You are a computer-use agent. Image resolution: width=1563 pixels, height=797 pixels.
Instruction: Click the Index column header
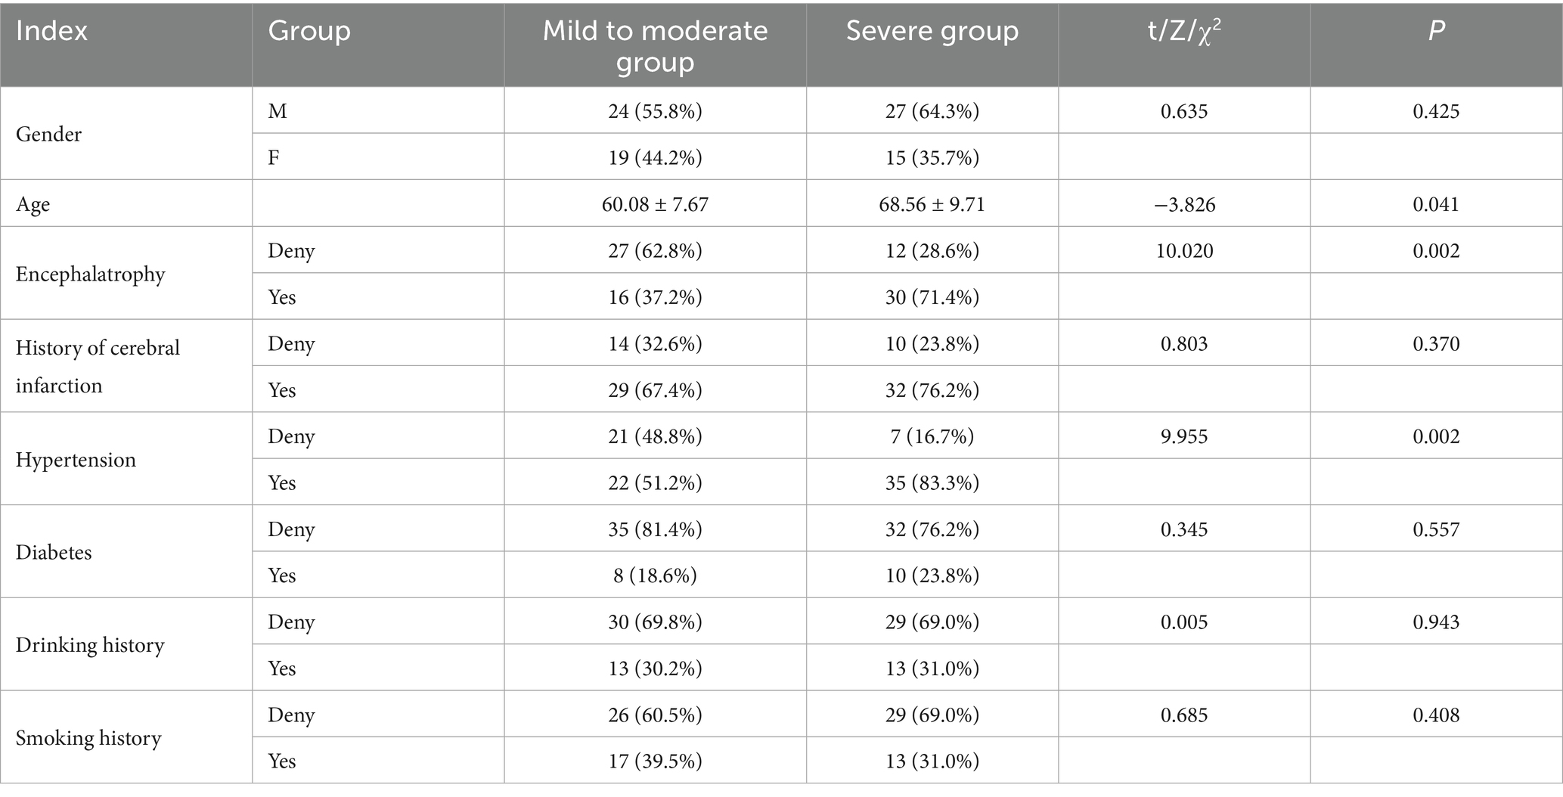(51, 31)
